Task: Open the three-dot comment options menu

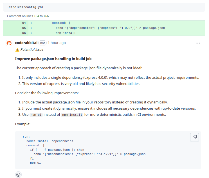Action: coord(198,43)
